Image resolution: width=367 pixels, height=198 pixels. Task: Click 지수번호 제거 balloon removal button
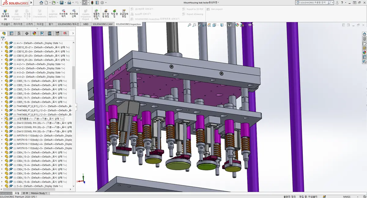tap(63, 14)
